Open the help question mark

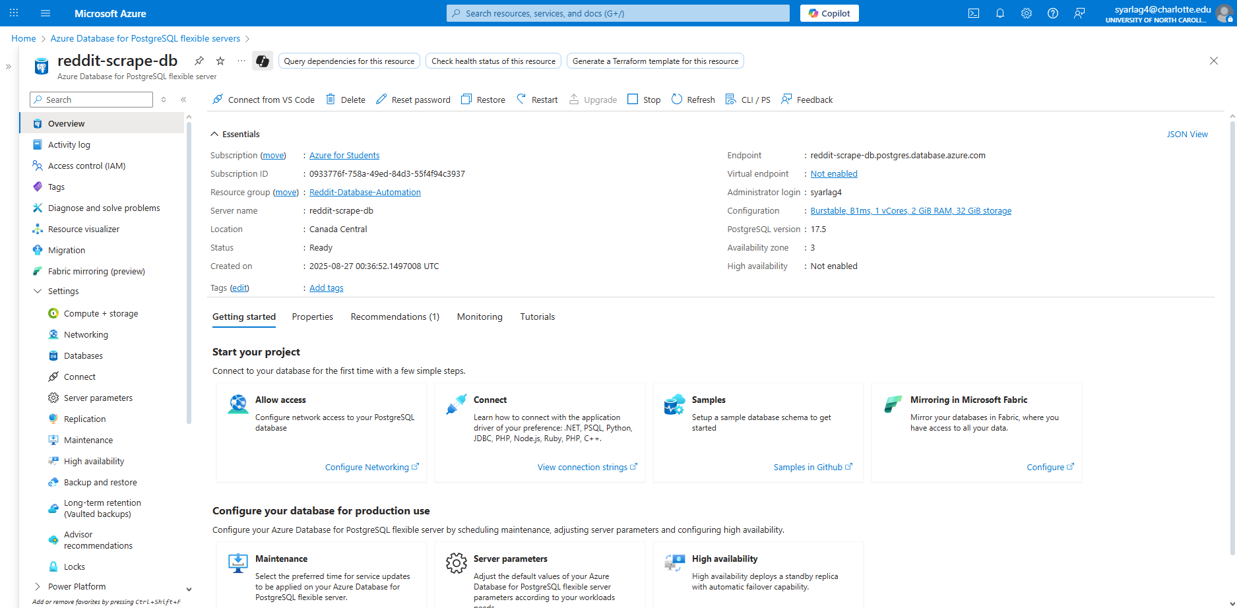(x=1053, y=13)
